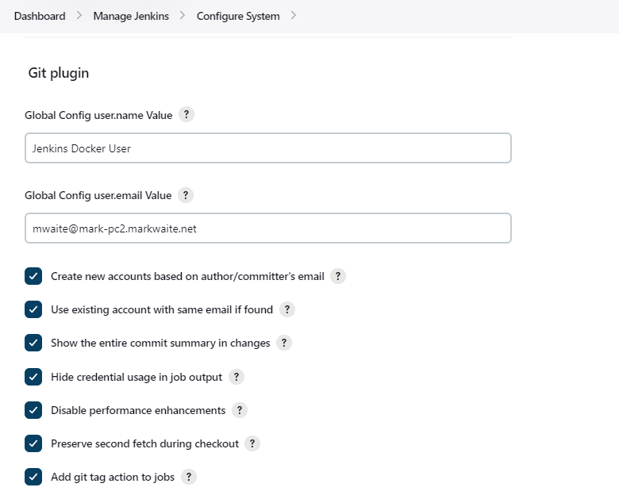
Task: Toggle Hide credential usage in job output
Action: pyautogui.click(x=33, y=377)
